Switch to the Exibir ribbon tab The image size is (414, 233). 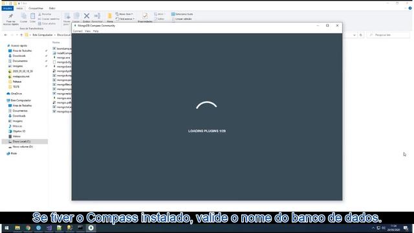(x=52, y=8)
